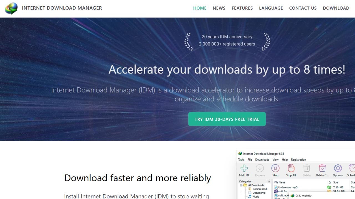Click the Delete Completed checked-bin icon
This screenshot has width=355, height=199.
[322, 168]
